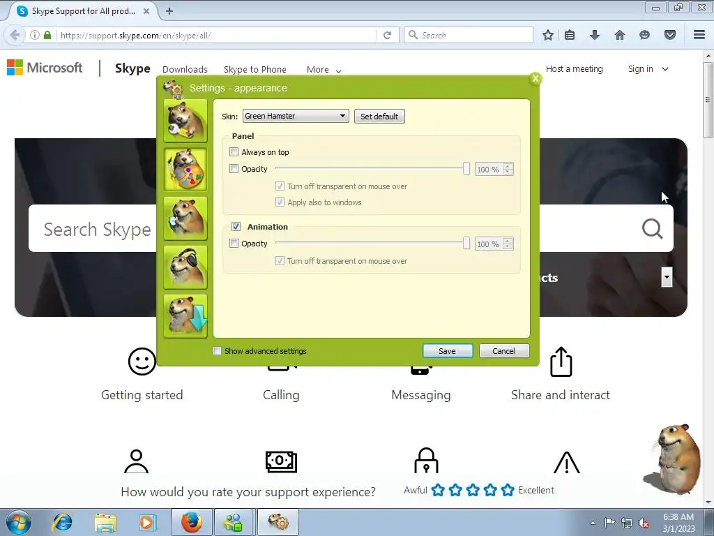The image size is (714, 536).
Task: Open the Share and interact upload icon
Action: click(x=561, y=362)
